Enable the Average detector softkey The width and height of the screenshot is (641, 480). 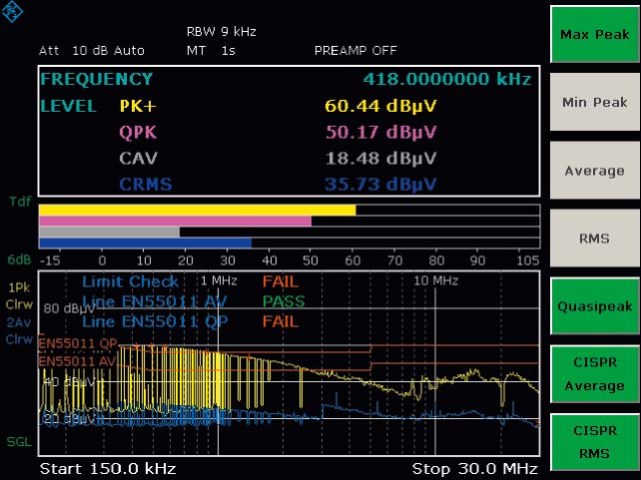pyautogui.click(x=595, y=171)
